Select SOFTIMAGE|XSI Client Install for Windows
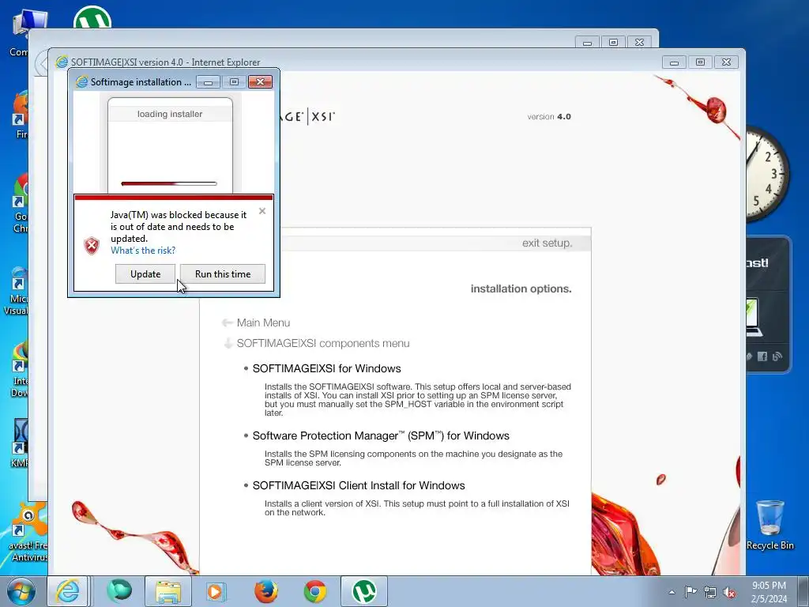Image resolution: width=809 pixels, height=607 pixels. 359,486
